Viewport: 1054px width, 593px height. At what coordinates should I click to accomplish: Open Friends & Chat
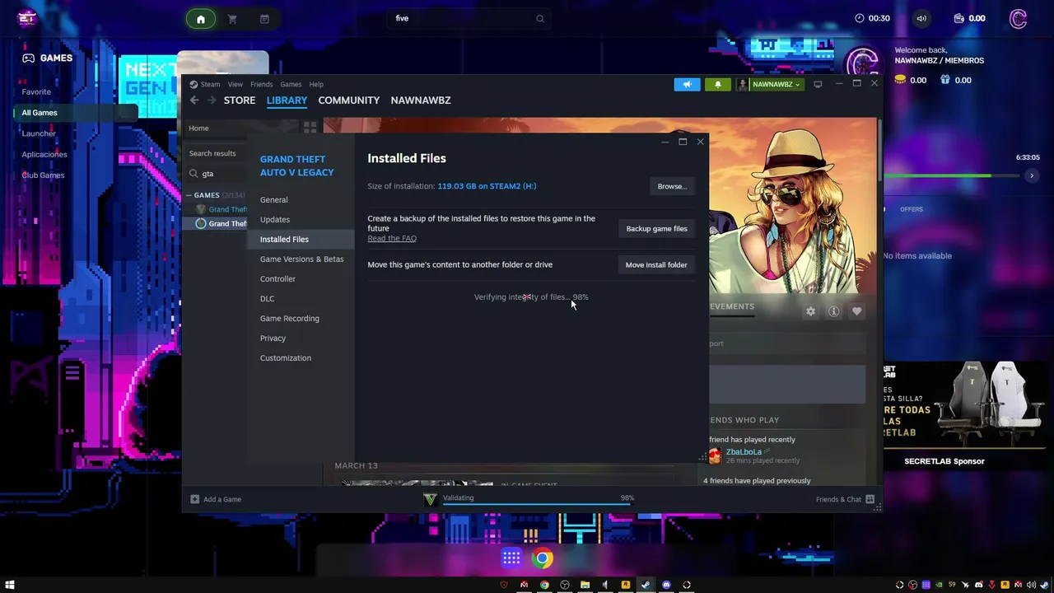845,499
